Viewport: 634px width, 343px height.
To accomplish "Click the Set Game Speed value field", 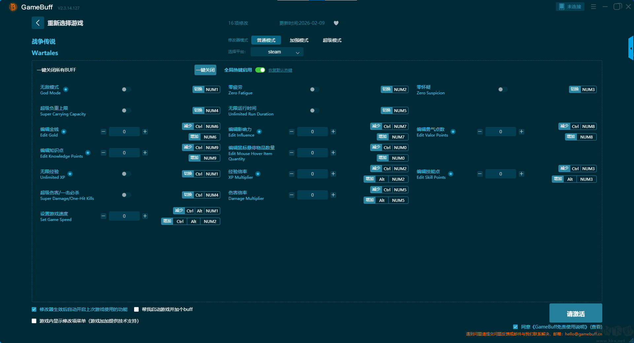I will pos(124,216).
